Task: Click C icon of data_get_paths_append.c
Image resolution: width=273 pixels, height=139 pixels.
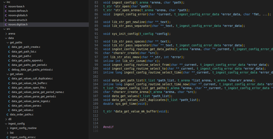Action: 9,60
